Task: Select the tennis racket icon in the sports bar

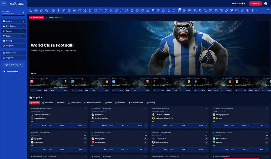Action: click(x=64, y=11)
